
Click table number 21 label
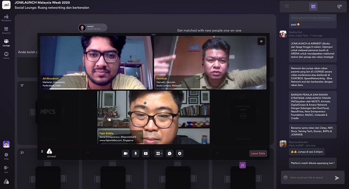click(22, 153)
